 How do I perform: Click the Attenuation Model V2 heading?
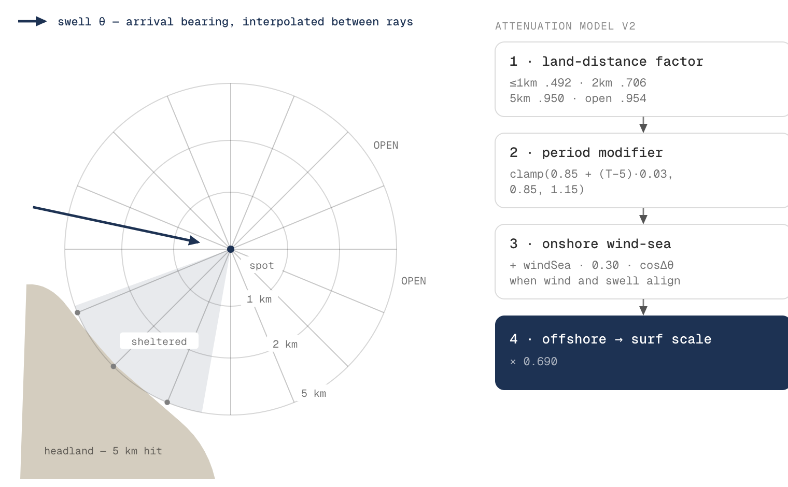click(x=565, y=26)
